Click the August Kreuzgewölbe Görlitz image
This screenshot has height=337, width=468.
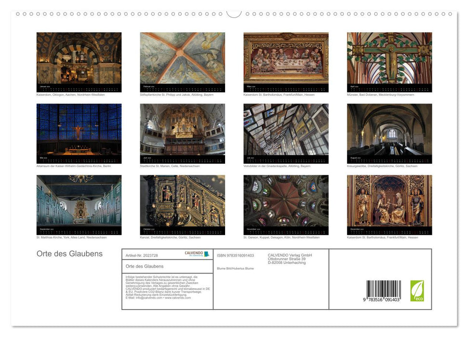(x=388, y=133)
